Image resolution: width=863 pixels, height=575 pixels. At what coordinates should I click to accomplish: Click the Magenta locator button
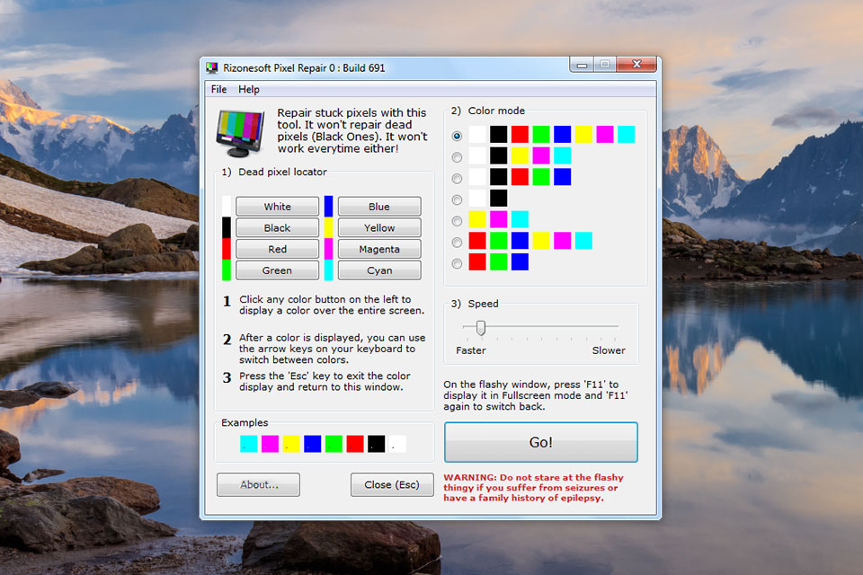click(x=379, y=249)
